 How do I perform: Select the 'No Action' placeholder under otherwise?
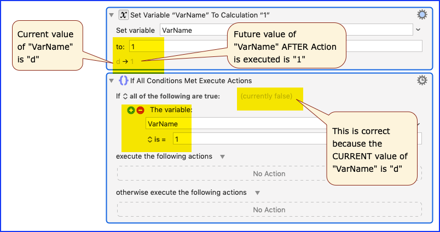[x=269, y=210]
